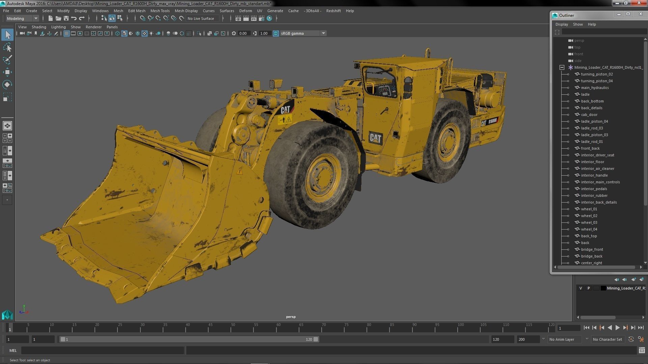
Task: Open the Redshift menu
Action: coord(333,11)
